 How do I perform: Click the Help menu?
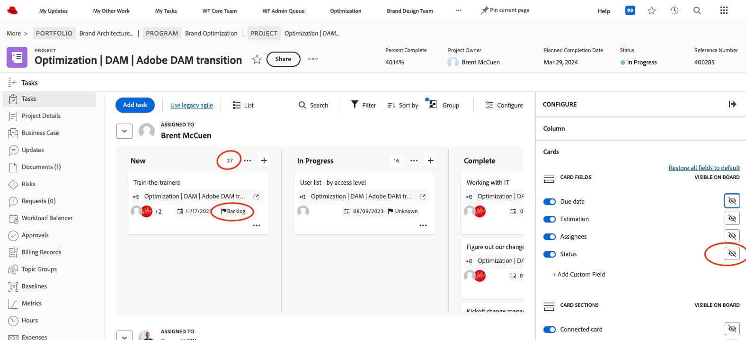tap(604, 11)
